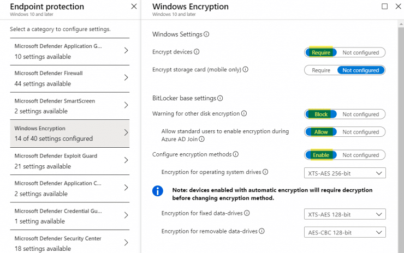Click info icon beside Encrypt devices

pos(197,52)
